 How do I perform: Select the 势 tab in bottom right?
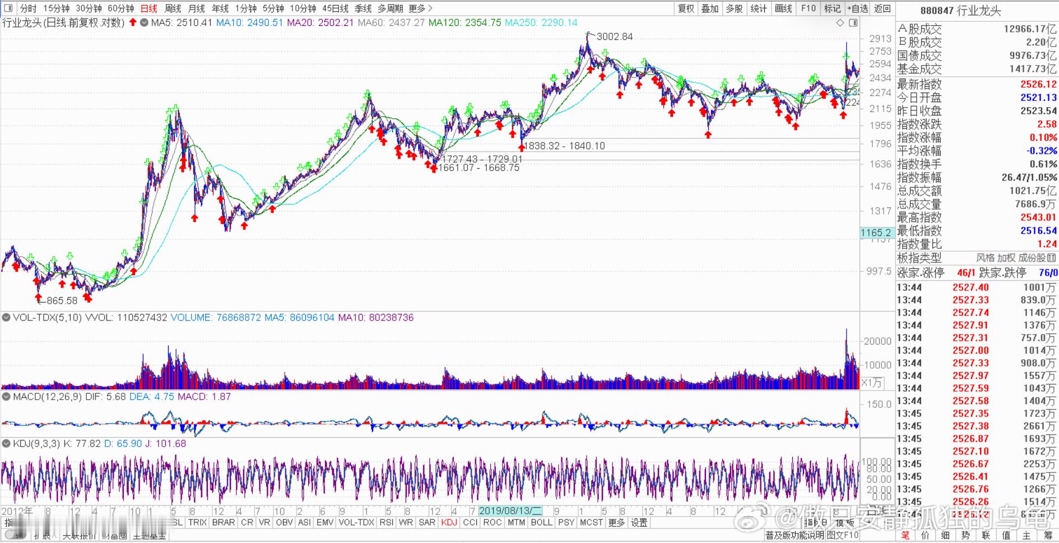(965, 535)
